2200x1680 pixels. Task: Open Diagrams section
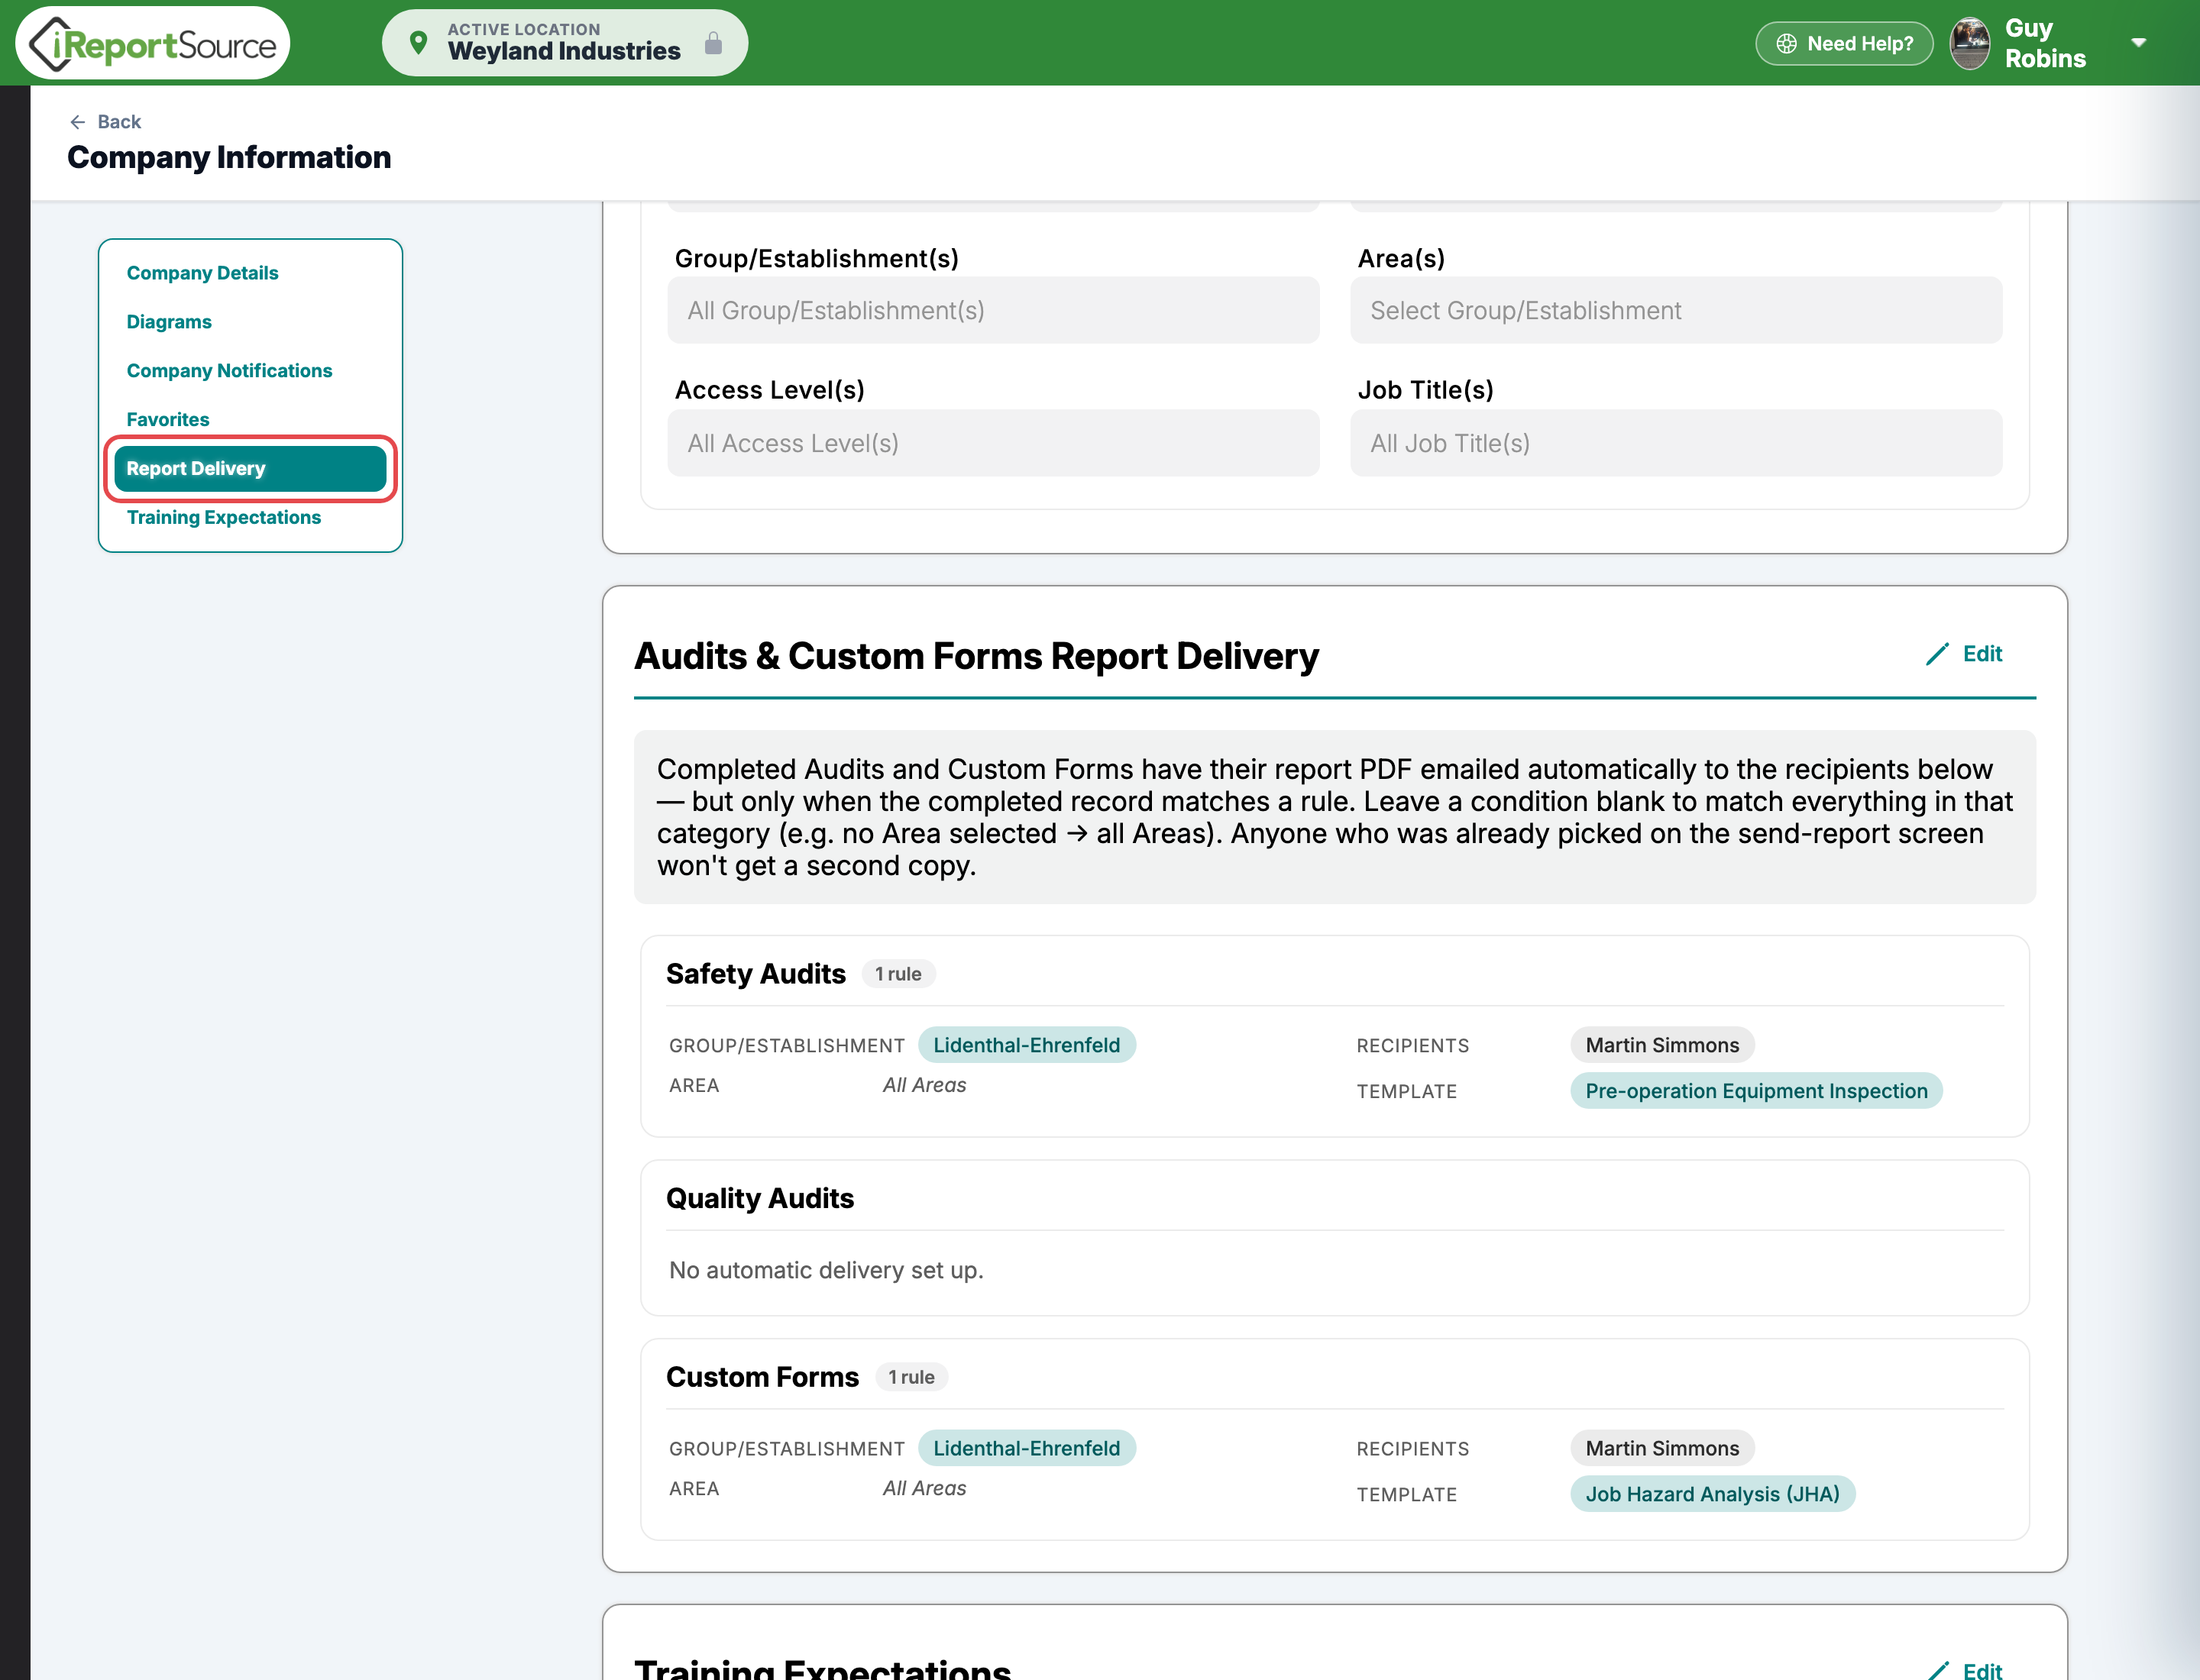[x=169, y=322]
